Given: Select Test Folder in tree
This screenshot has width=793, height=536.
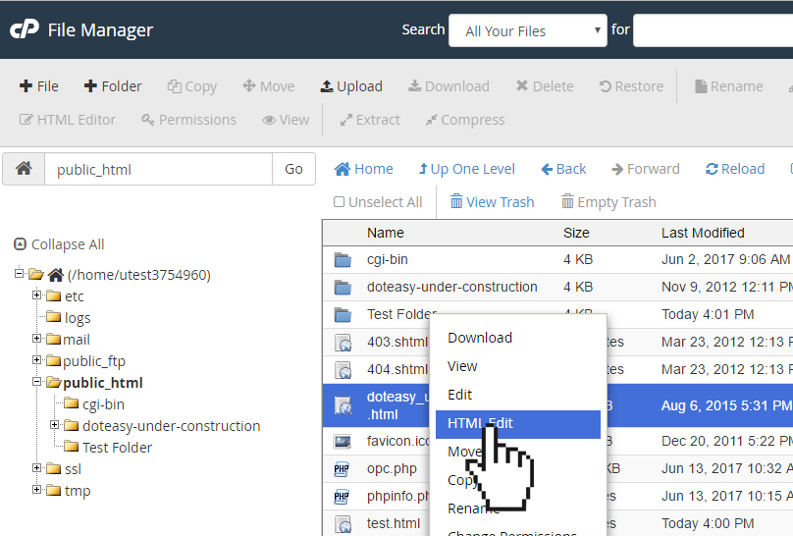Looking at the screenshot, I should [x=118, y=448].
